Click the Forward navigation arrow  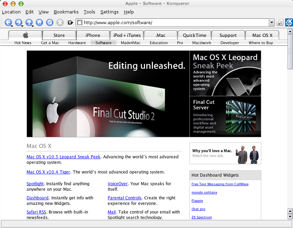click(19, 23)
